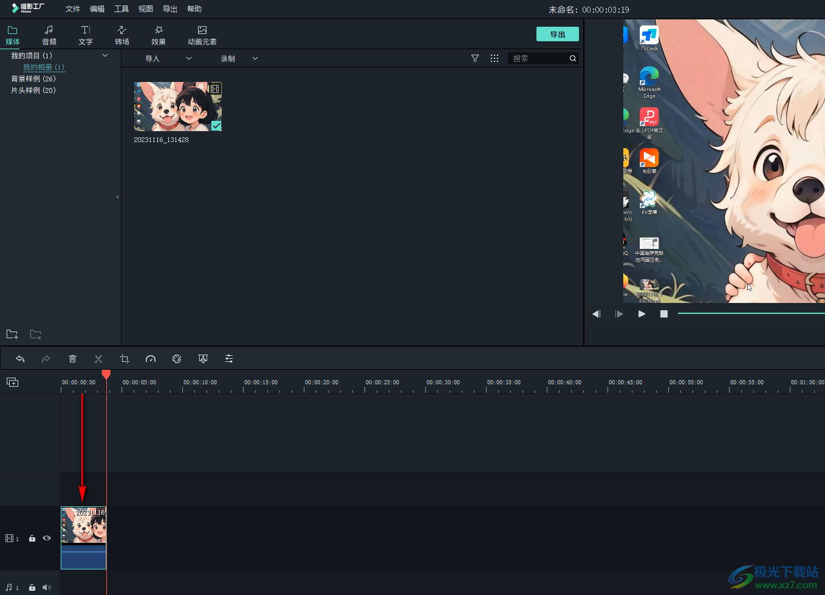
Task: Click the green screen presenter icon
Action: tap(203, 359)
